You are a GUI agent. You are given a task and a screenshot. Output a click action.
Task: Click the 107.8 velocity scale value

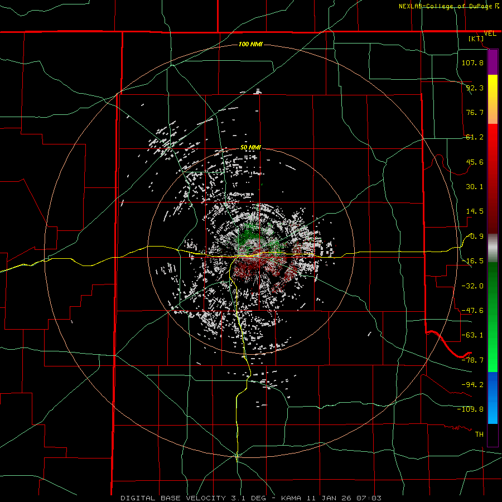pos(472,62)
